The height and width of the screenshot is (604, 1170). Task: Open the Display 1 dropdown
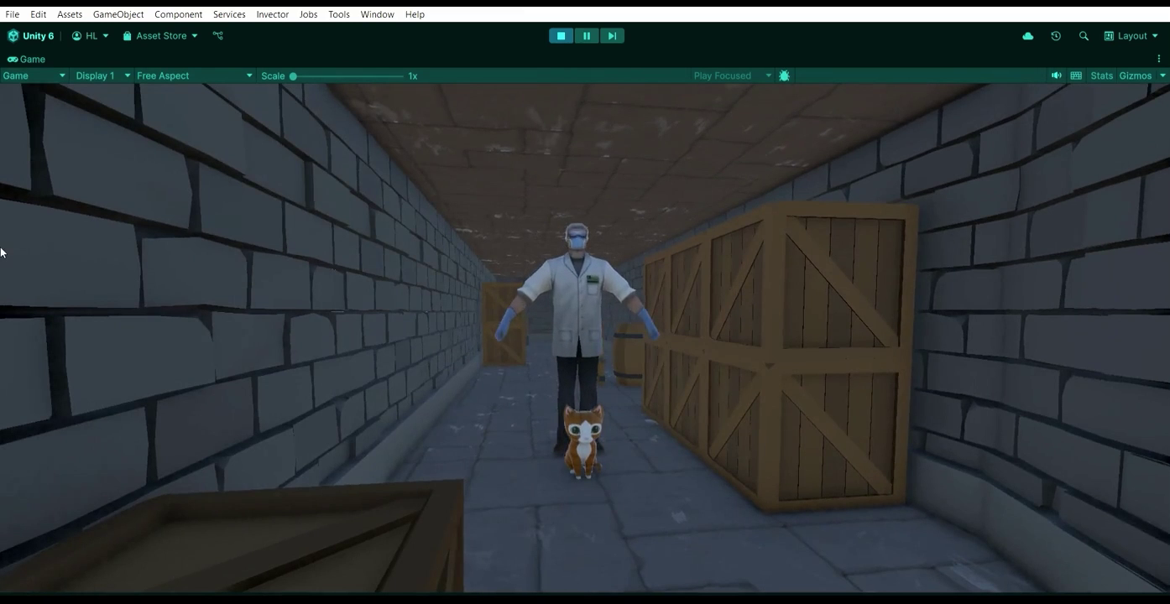tap(102, 75)
